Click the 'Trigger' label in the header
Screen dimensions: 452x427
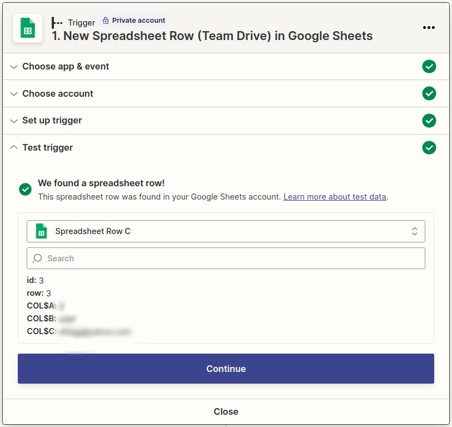click(82, 22)
